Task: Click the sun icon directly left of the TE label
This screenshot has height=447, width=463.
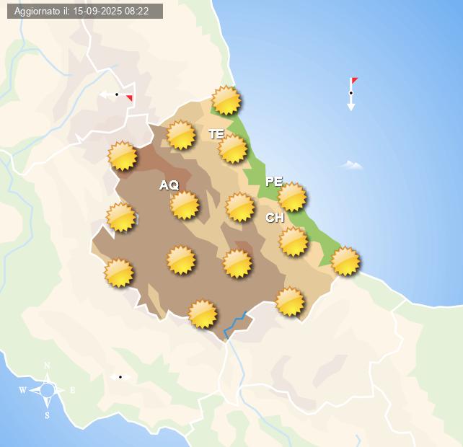Action: [181, 135]
